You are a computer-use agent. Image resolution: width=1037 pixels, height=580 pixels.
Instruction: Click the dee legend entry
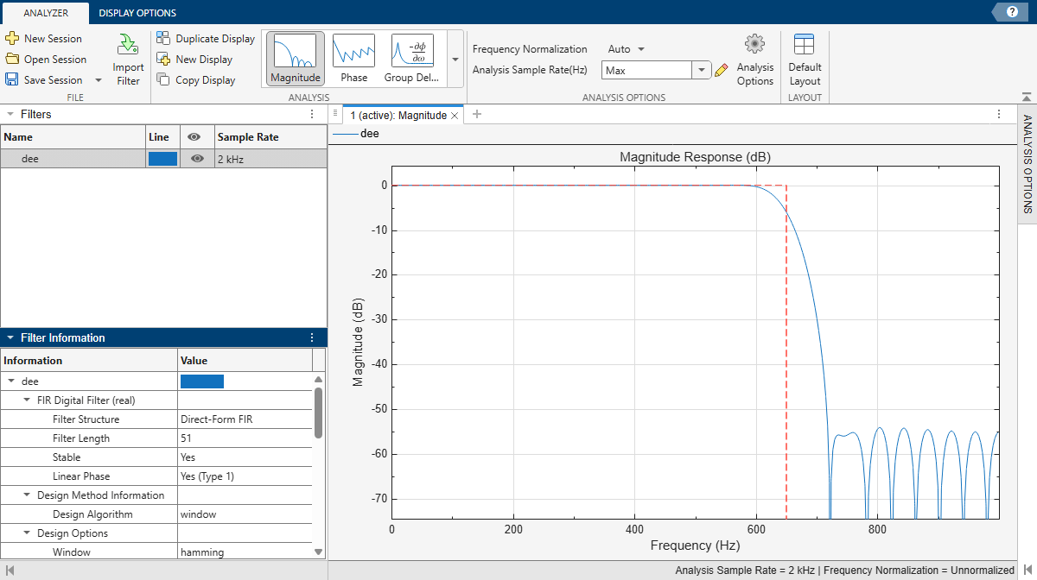pyautogui.click(x=356, y=134)
